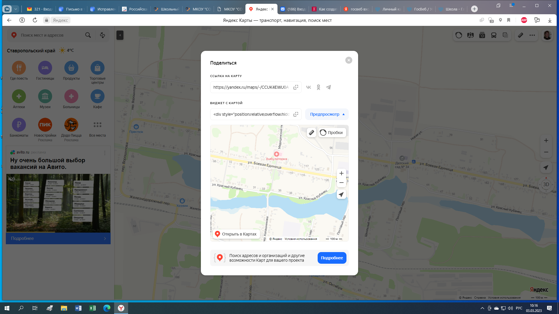Image resolution: width=559 pixels, height=314 pixels.
Task: Open Word from the taskbar
Action: coord(78,308)
